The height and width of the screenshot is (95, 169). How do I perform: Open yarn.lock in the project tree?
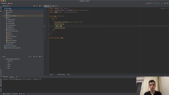pos(10,44)
